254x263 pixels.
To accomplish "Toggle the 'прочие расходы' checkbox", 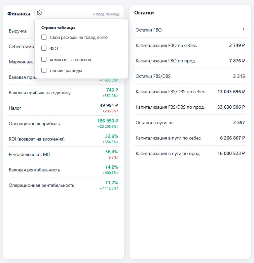I will pyautogui.click(x=44, y=70).
